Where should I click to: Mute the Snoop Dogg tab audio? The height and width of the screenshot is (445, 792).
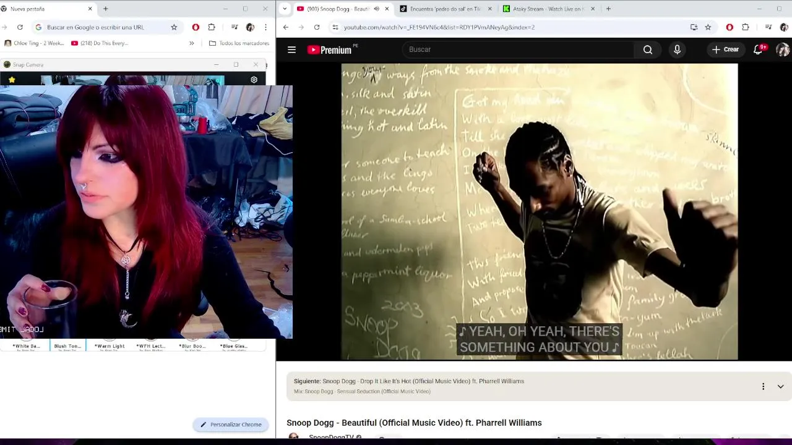pyautogui.click(x=376, y=9)
